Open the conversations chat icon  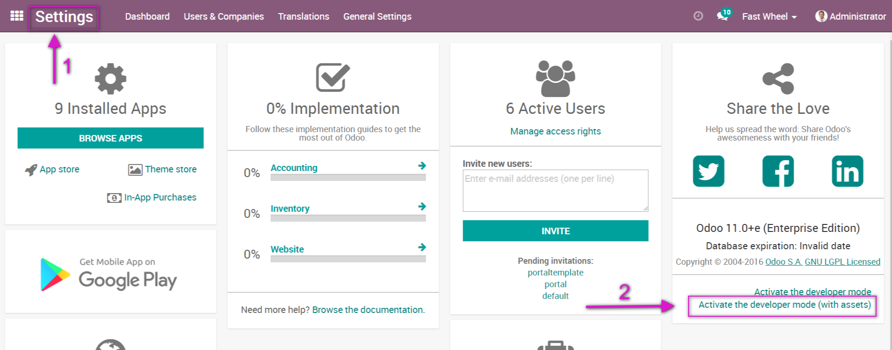(722, 16)
